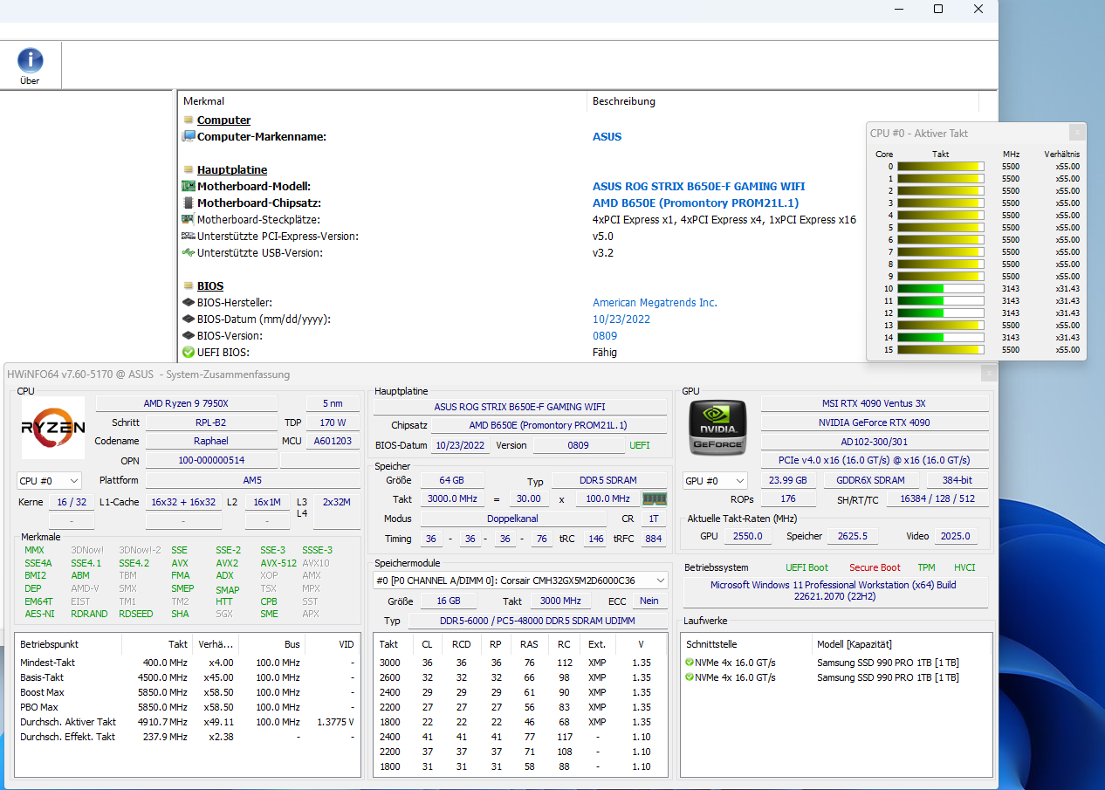This screenshot has height=790, width=1105.
Task: Click the American Megatrends Inc. link
Action: (655, 302)
